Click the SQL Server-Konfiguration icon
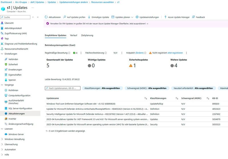 point(6,108)
